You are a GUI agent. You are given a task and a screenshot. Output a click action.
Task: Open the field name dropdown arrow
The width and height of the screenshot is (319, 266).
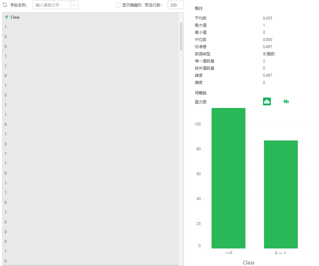pyautogui.click(x=75, y=5)
